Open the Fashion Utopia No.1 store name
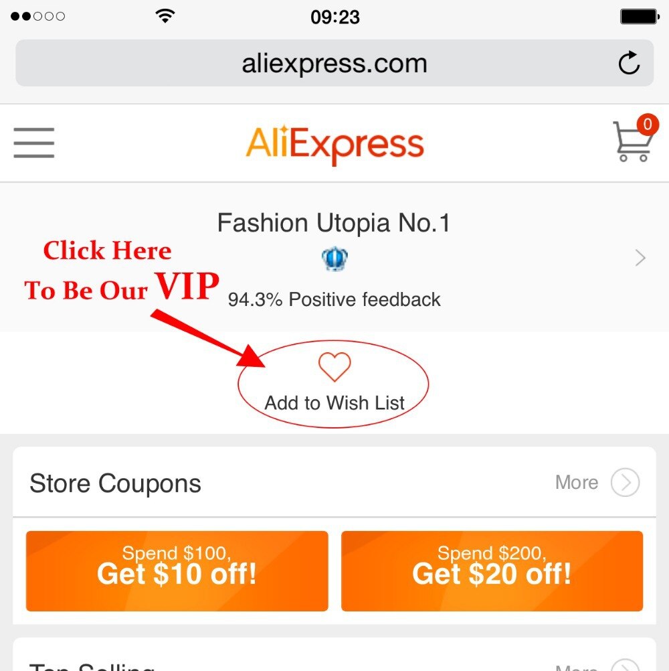Image resolution: width=669 pixels, height=671 pixels. click(334, 223)
